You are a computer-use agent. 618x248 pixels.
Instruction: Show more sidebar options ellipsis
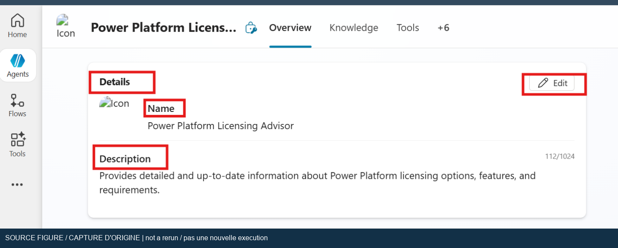coord(17,184)
